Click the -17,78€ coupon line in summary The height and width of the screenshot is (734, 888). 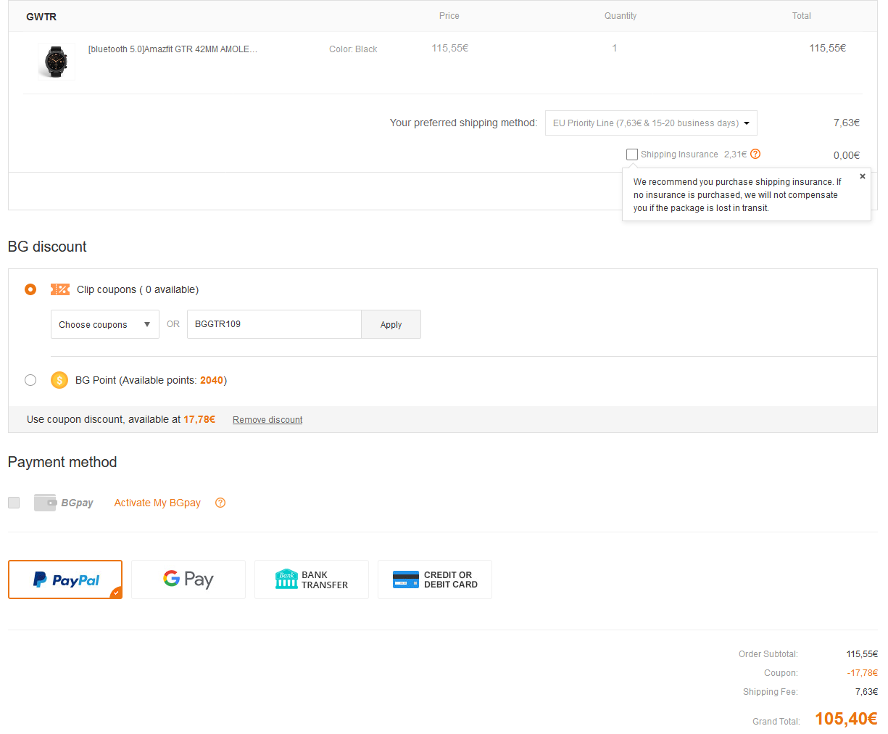(863, 673)
